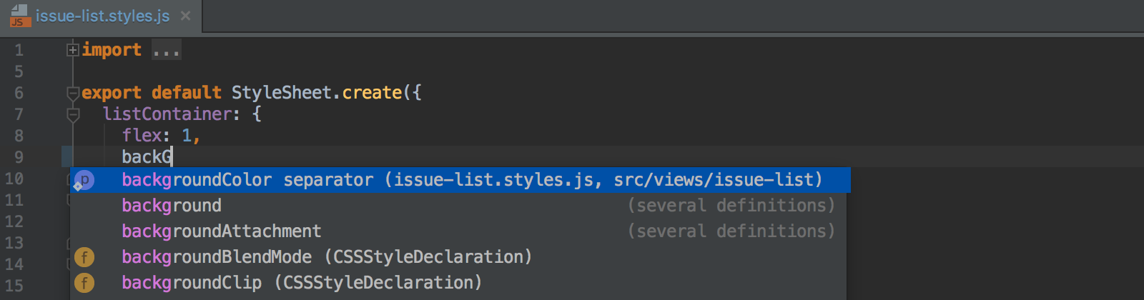This screenshot has width=1144, height=300.
Task: Choose the background completion suggestion
Action: (460, 206)
